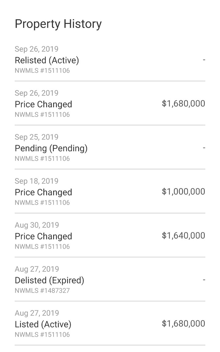Click NWMLS #1487327 listing number
The width and height of the screenshot is (220, 352).
point(42,290)
